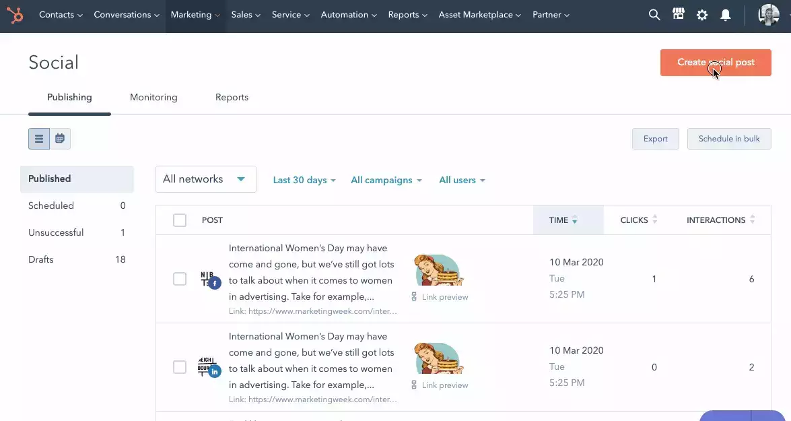Click the POST column header
This screenshot has height=421, width=791.
tap(212, 220)
